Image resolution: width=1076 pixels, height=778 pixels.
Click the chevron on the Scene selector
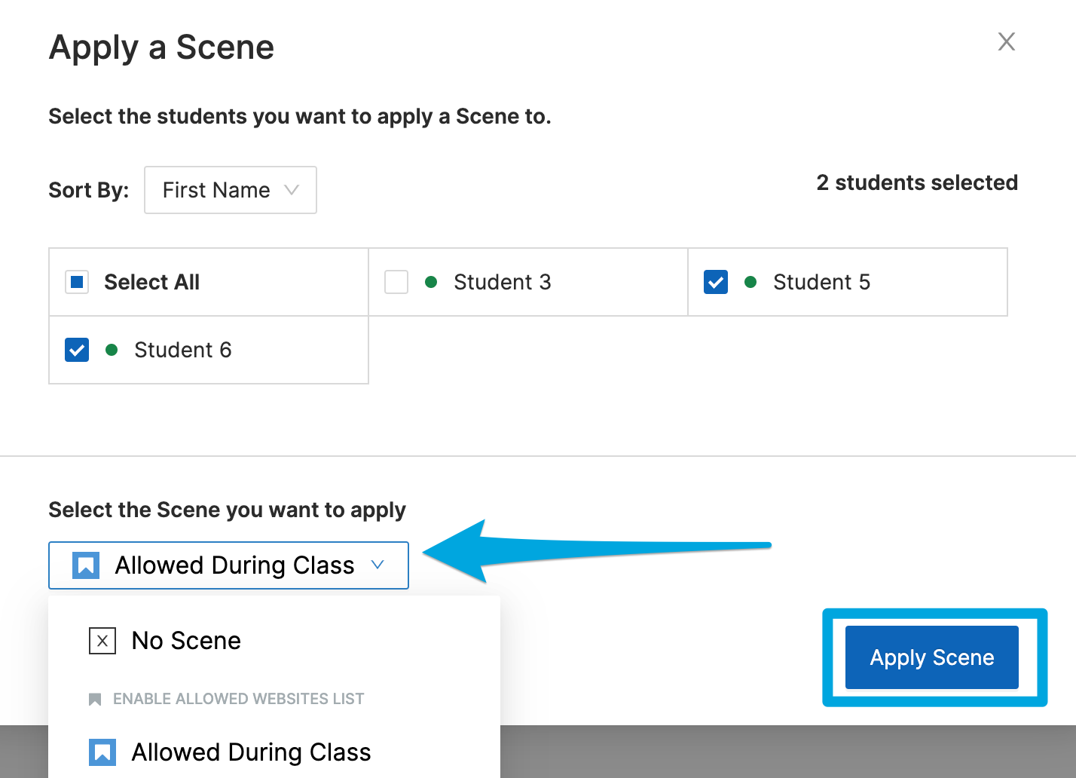(378, 565)
